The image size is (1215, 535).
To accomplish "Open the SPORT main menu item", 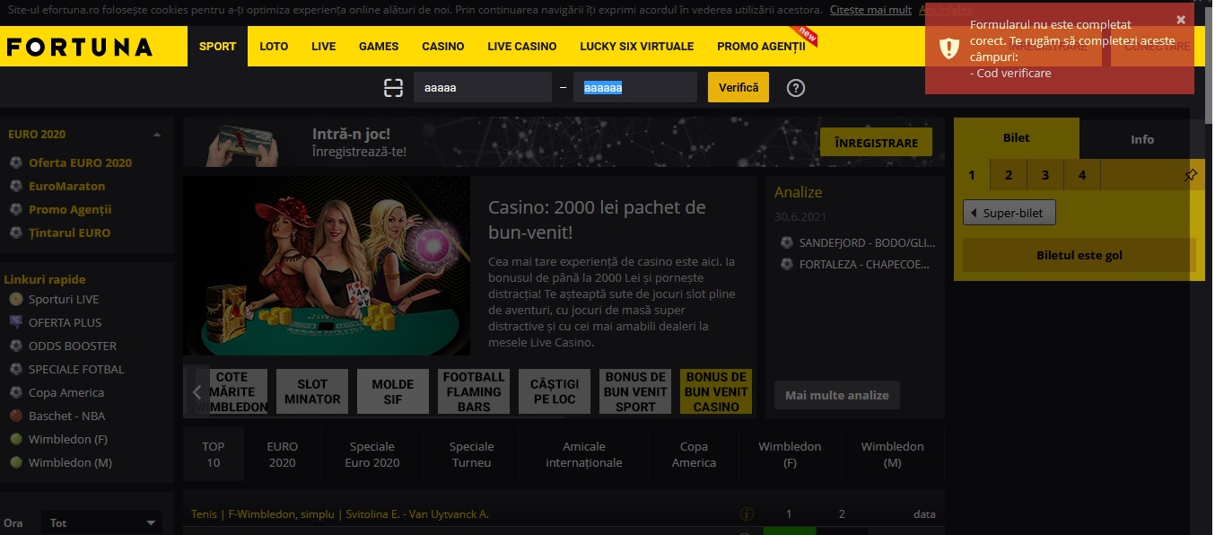I will click(218, 47).
